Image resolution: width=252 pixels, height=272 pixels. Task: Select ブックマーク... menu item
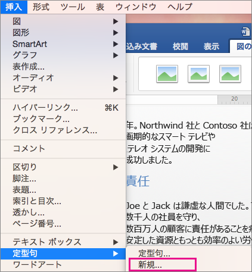coord(63,119)
